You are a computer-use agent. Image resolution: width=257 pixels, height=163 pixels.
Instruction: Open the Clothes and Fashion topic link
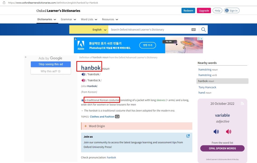[102, 117]
